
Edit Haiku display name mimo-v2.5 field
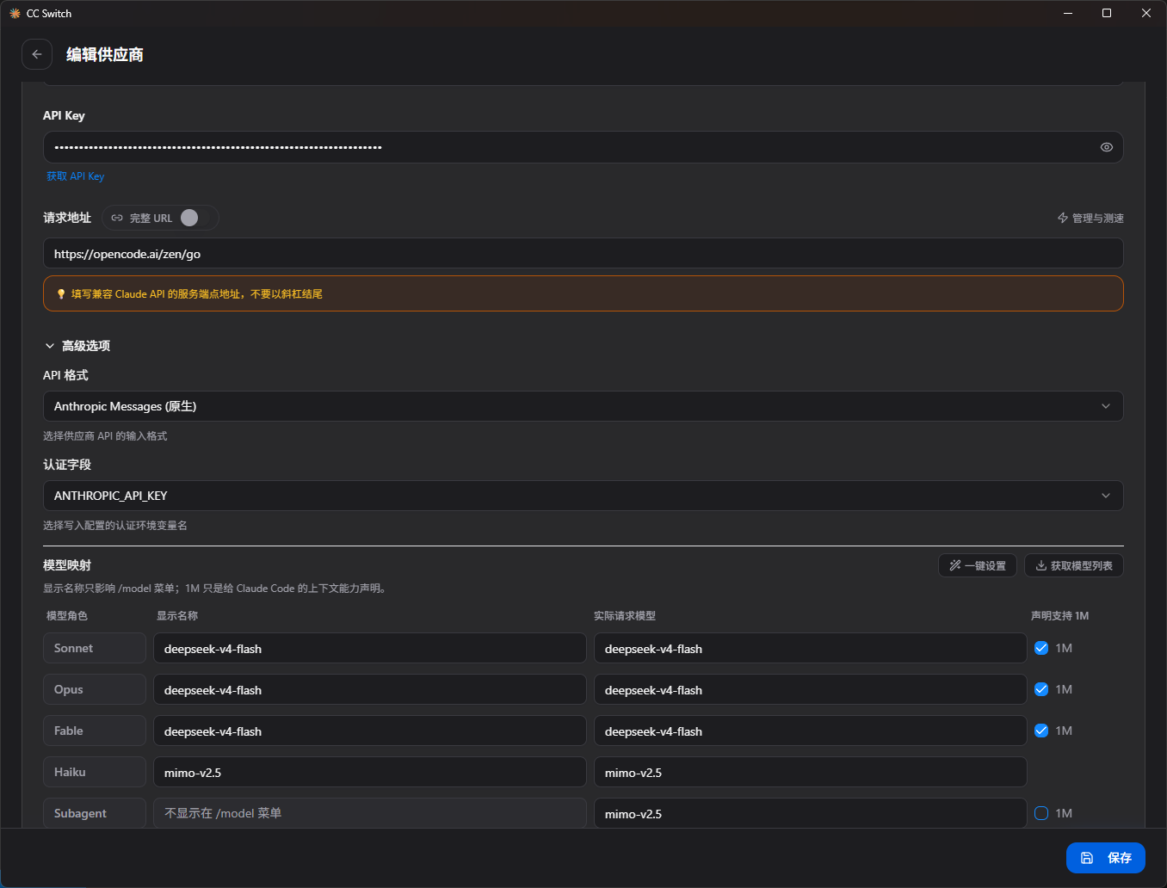point(369,772)
